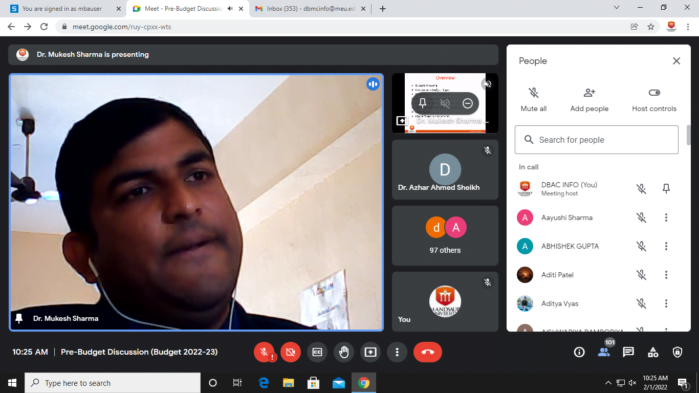Open more actions for Aditi Patel
This screenshot has width=699, height=393.
point(666,275)
